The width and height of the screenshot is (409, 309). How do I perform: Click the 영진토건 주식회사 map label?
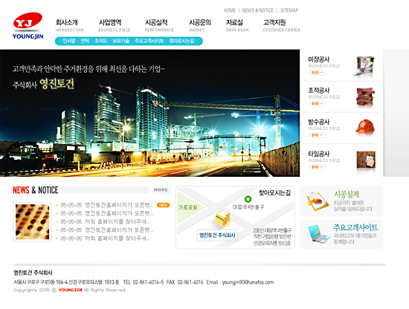click(x=217, y=235)
